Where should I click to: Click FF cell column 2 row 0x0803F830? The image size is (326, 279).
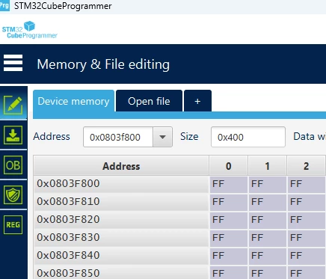click(x=307, y=238)
